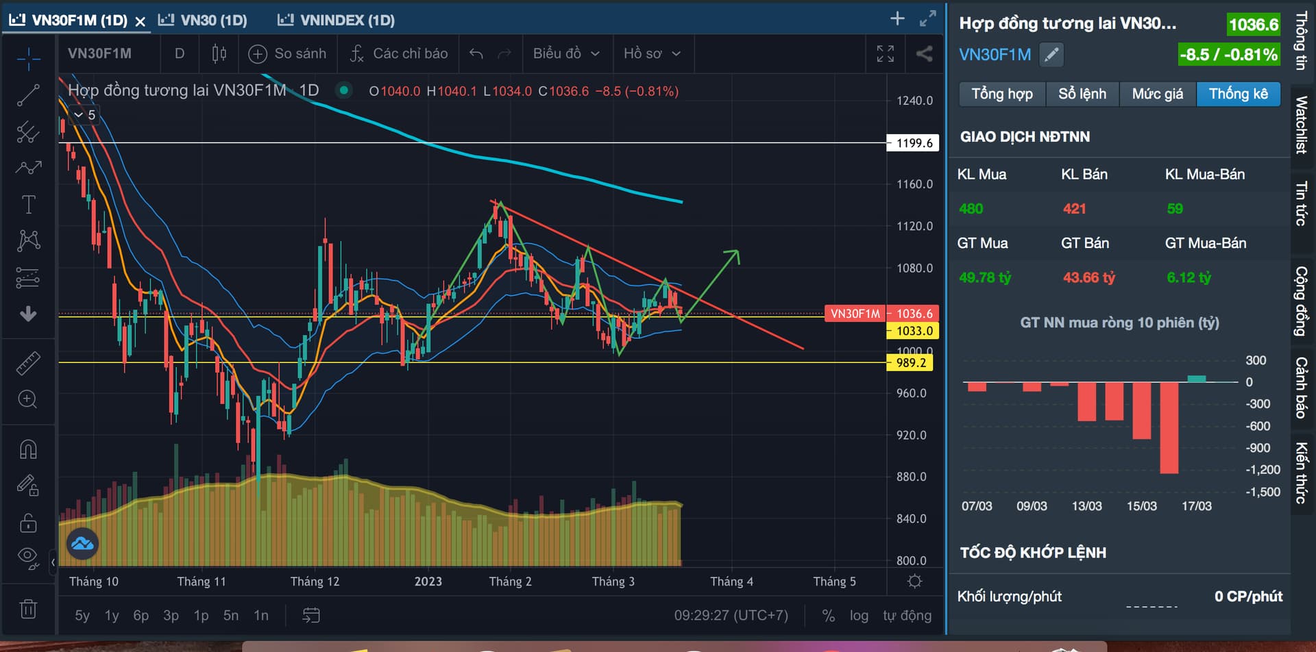This screenshot has width=1316, height=652.
Task: Share the chart with share icon
Action: 924,53
